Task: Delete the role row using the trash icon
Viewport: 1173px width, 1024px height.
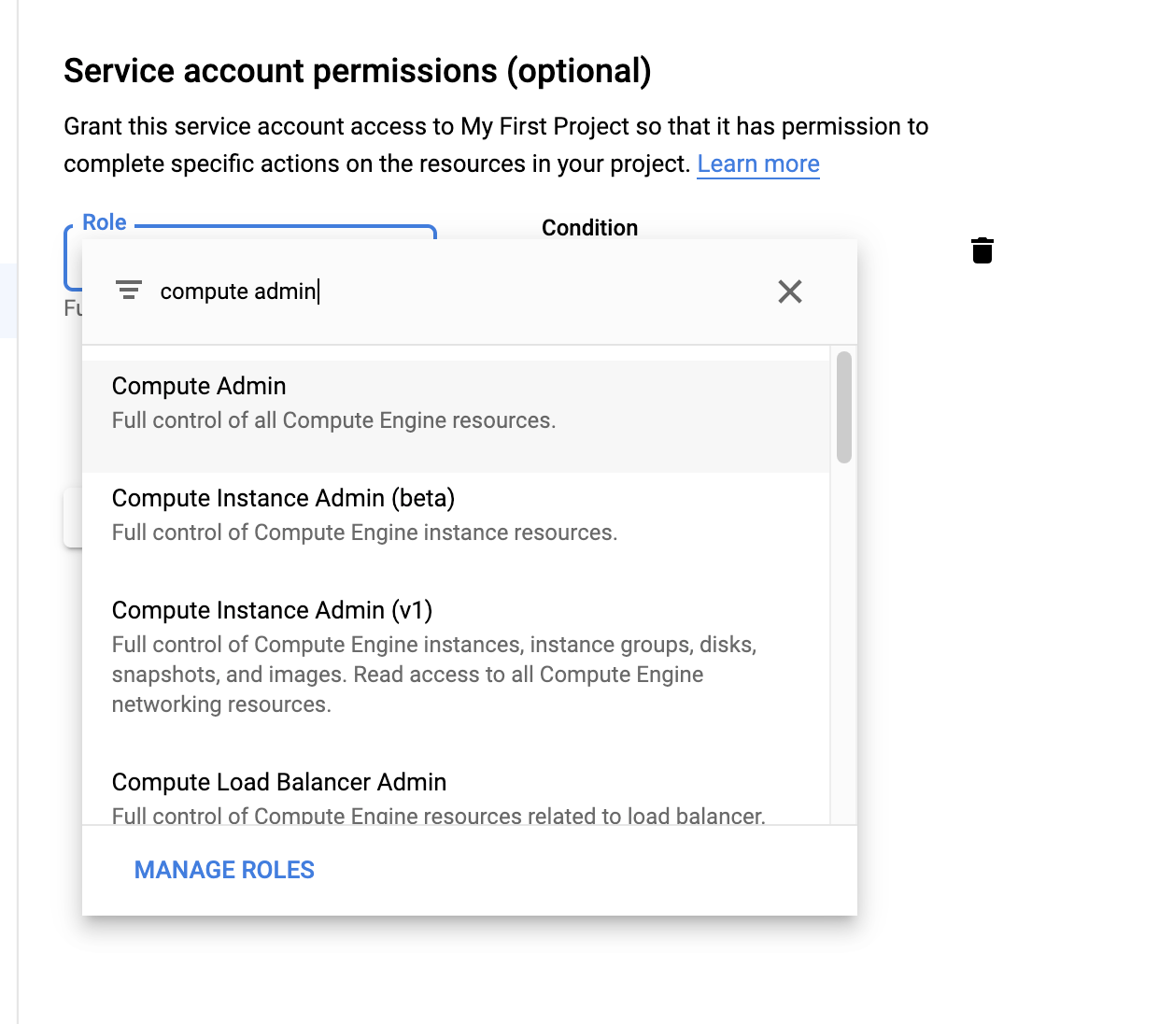Action: tap(982, 250)
